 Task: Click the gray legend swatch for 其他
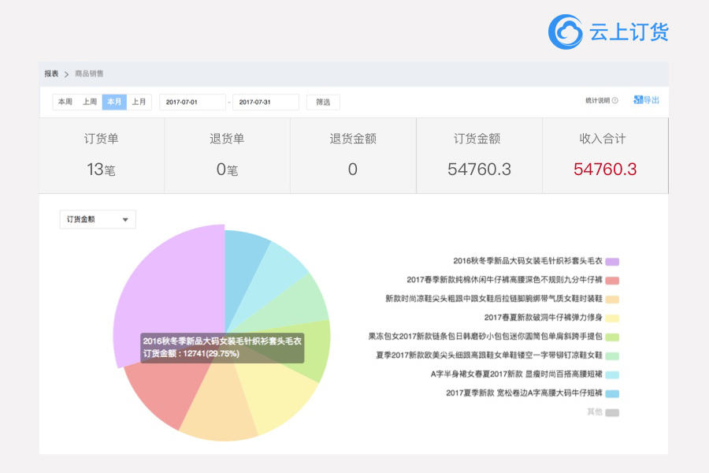click(x=612, y=413)
